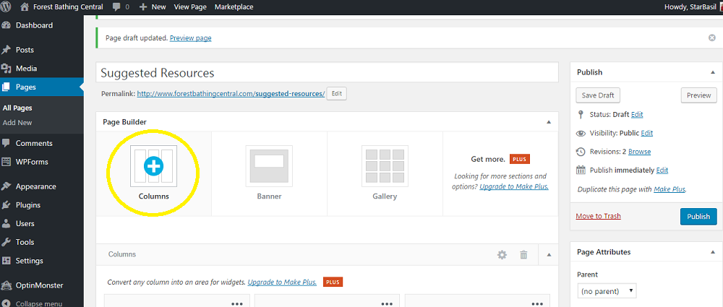Add a Banner section
This screenshot has height=307, width=723.
tap(269, 173)
